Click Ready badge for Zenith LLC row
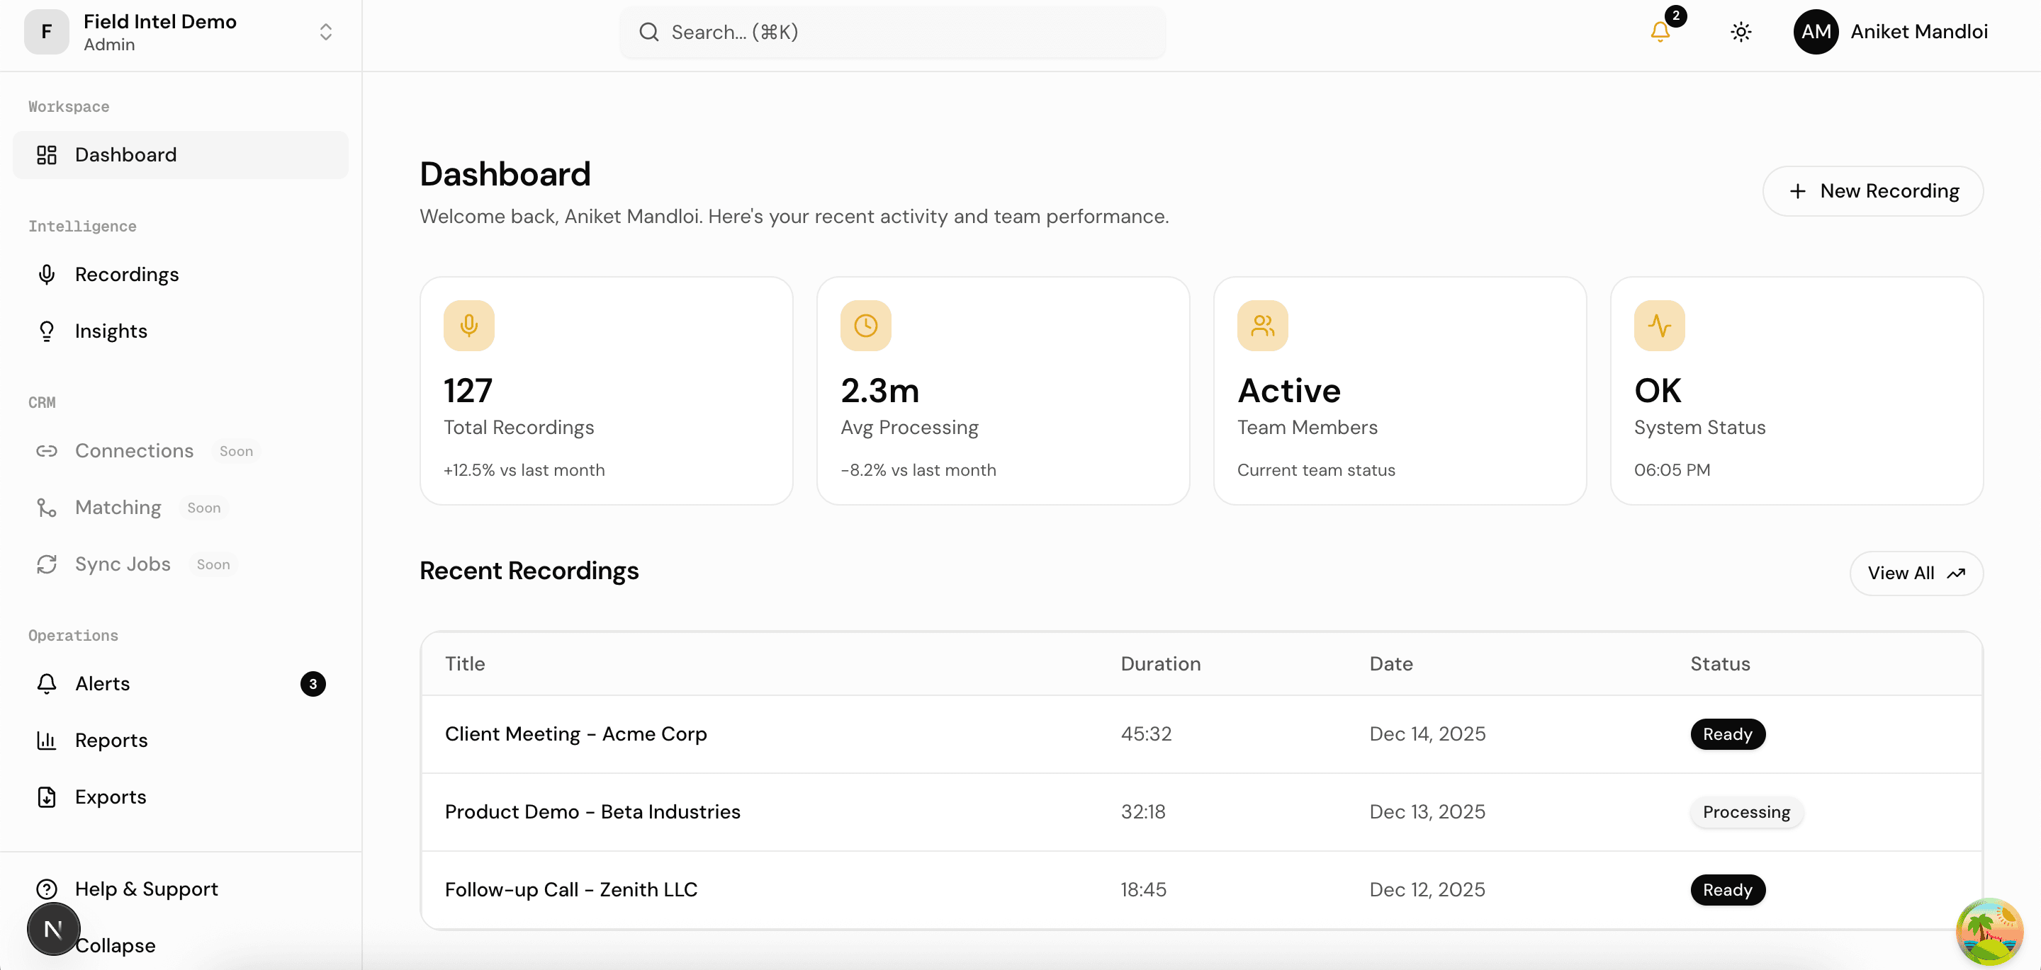Screen dimensions: 2041x970 click(x=1728, y=889)
